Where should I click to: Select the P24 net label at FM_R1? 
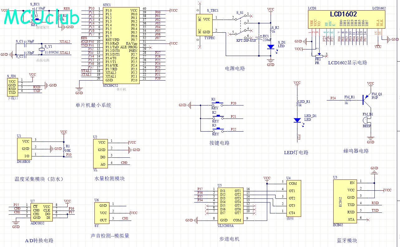pyautogui.click(x=333, y=98)
